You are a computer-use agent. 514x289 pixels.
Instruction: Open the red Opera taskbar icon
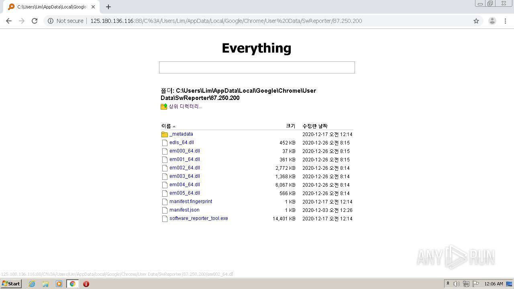coord(86,284)
